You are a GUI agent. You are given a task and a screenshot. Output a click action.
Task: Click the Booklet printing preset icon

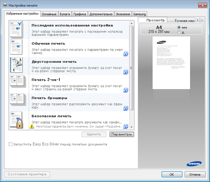coord(18,100)
